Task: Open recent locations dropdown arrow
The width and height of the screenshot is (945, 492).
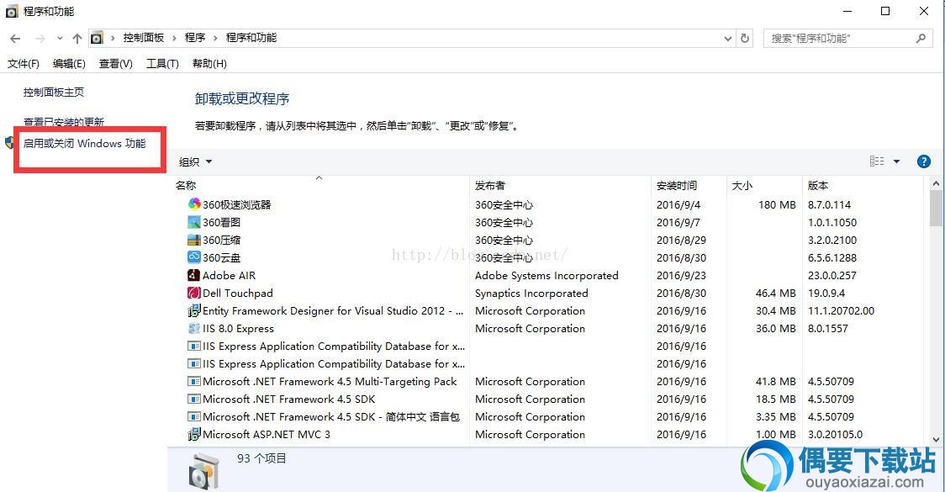Action: coord(60,39)
